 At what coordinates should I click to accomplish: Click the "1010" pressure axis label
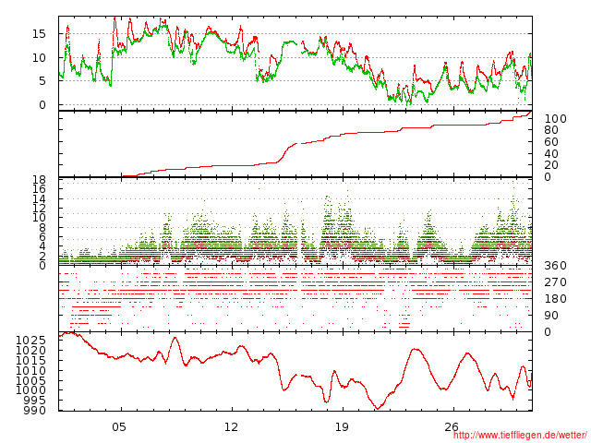pyautogui.click(x=30, y=371)
